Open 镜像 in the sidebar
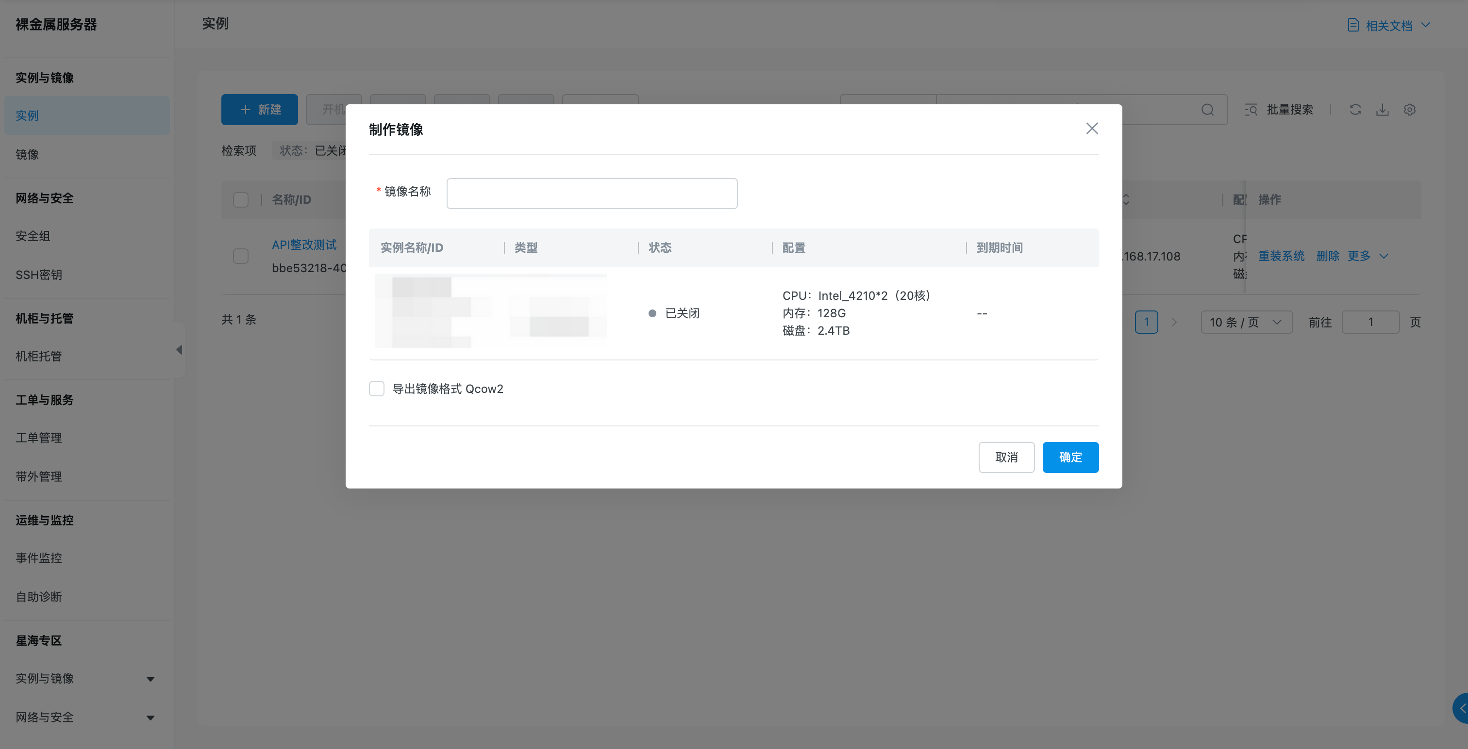Screen dimensions: 1468x749 [27, 154]
